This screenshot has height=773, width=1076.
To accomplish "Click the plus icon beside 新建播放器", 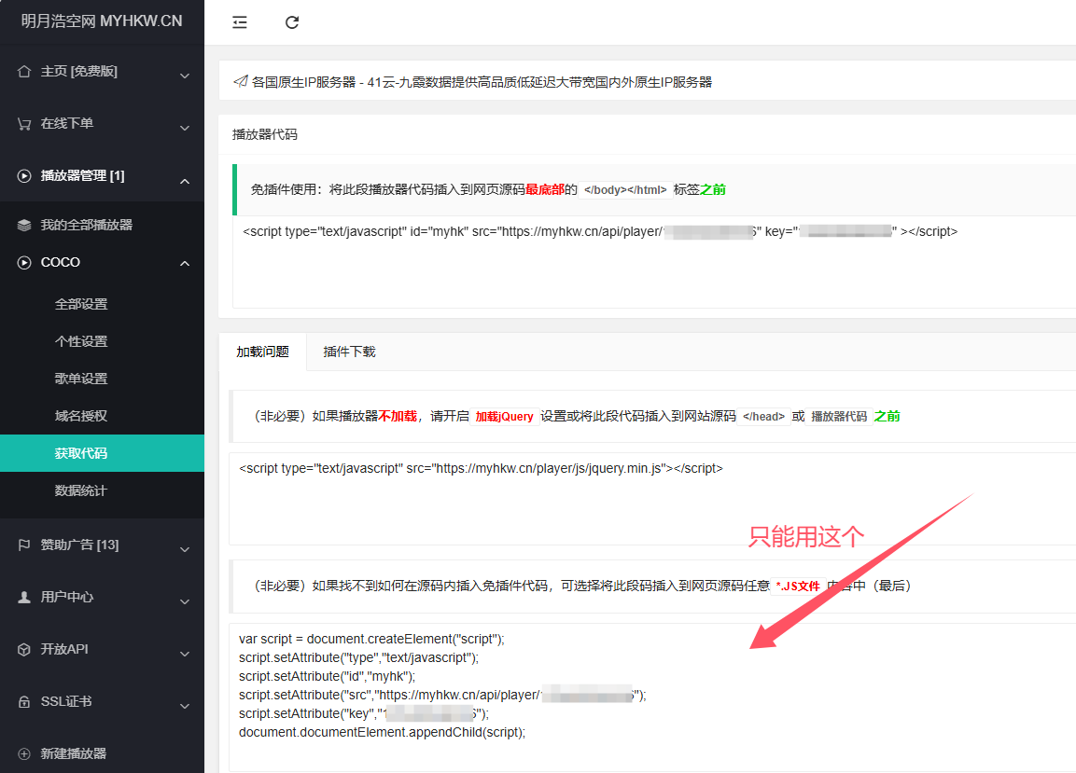I will (x=24, y=753).
